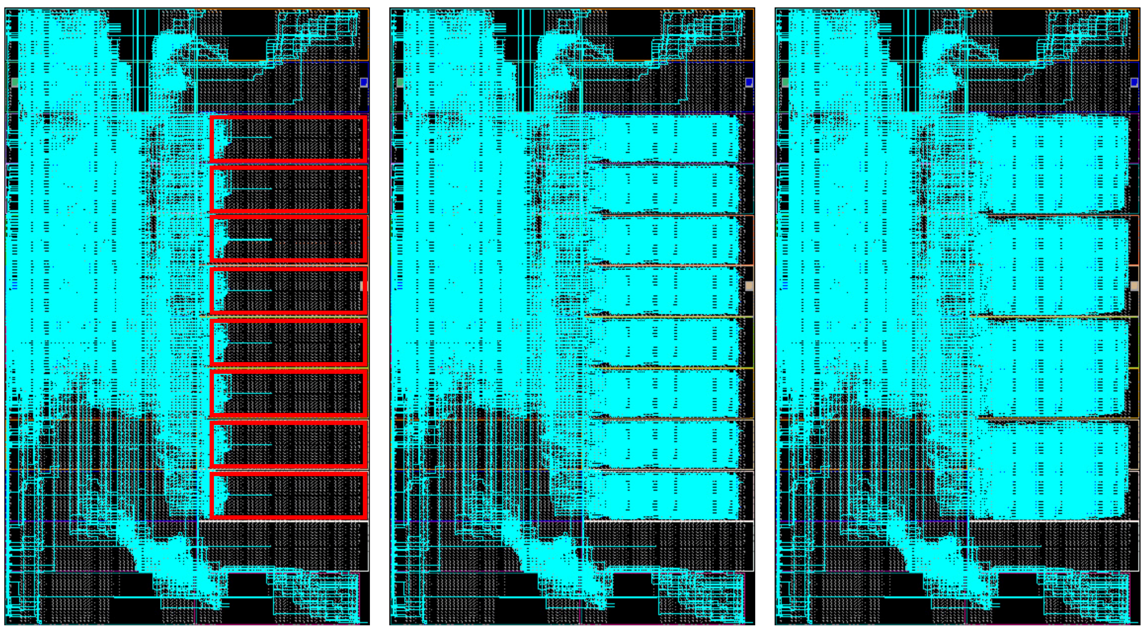
Task: Click the blue square marker in middle layout
Action: [x=749, y=82]
